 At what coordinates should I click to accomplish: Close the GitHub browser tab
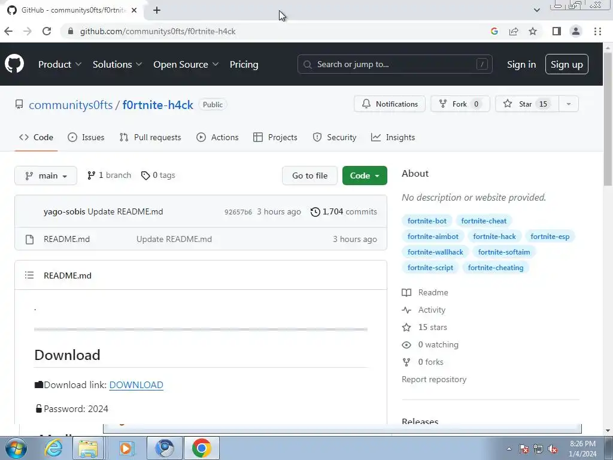point(134,10)
